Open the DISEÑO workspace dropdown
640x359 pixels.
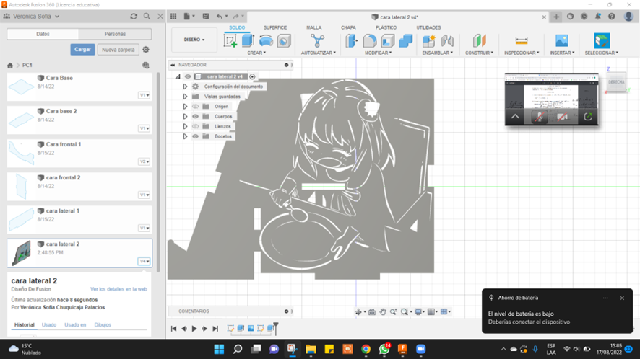tap(194, 40)
